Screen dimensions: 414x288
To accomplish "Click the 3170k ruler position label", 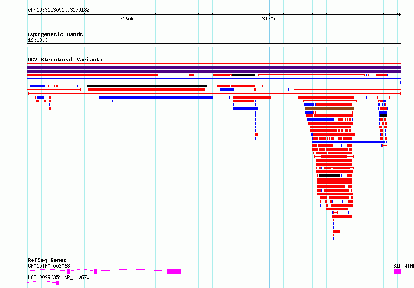I will click(269, 19).
